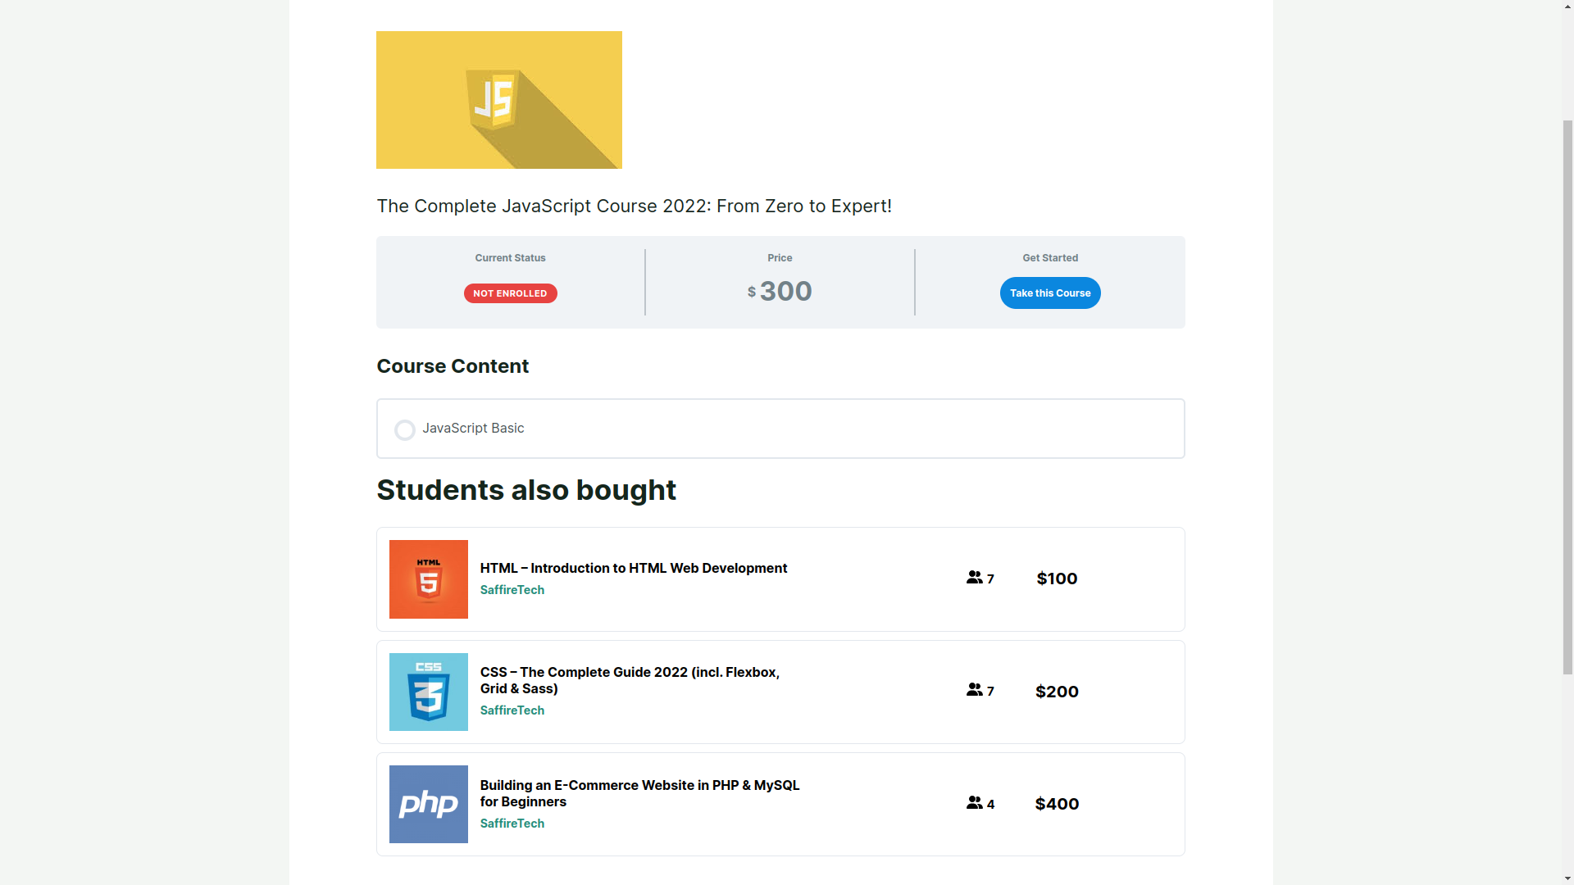Select the $200 price of CSS course
Screen dimensions: 1574x885
pos(1057,692)
